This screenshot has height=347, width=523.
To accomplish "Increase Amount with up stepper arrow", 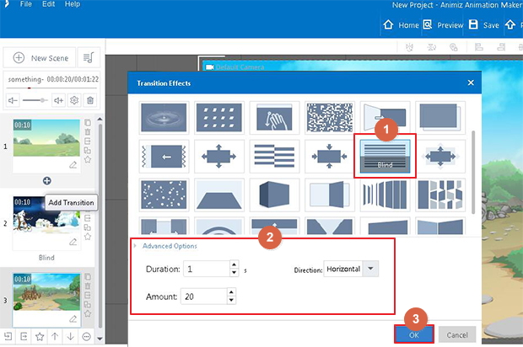I will (231, 292).
